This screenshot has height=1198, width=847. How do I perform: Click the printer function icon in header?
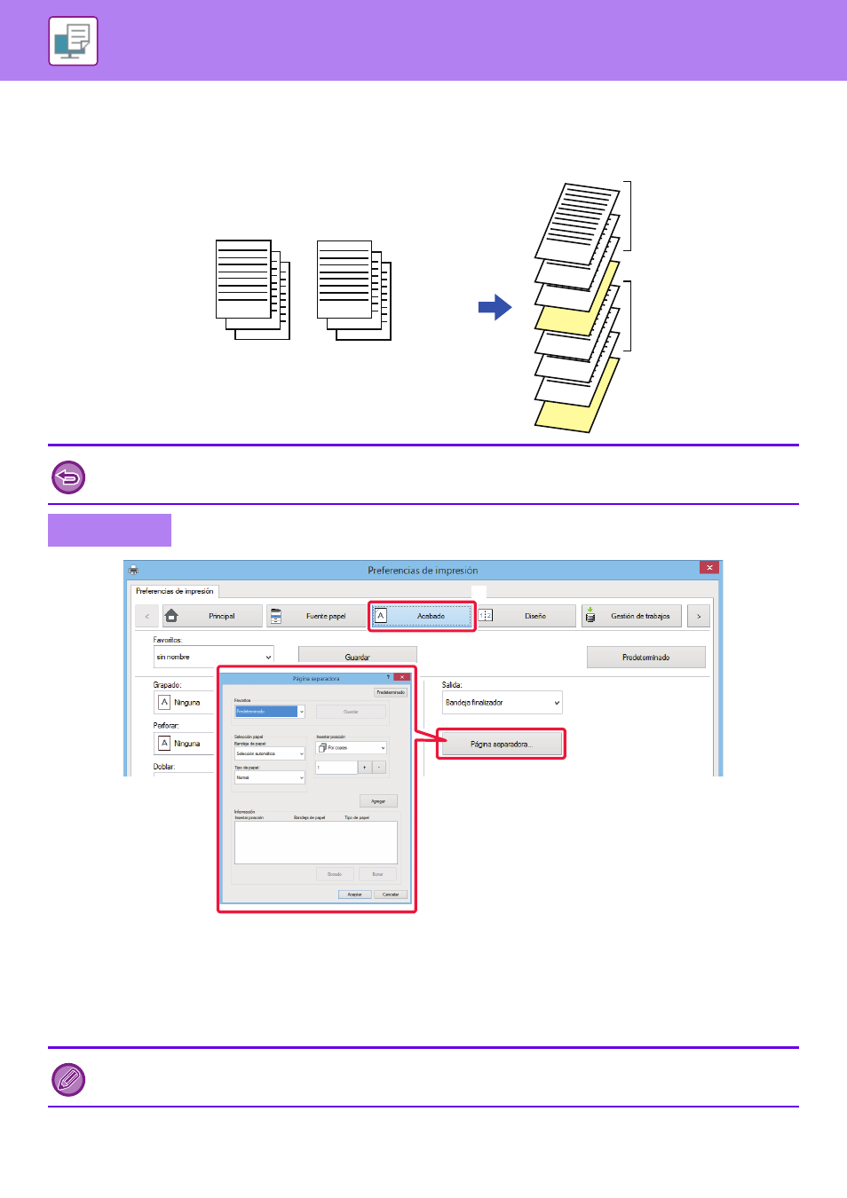click(x=73, y=41)
